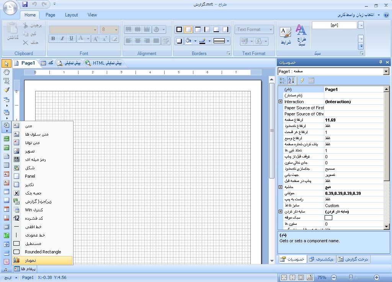This screenshot has width=392, height=282.
Task: Choose the Panel component
Action: point(43,176)
